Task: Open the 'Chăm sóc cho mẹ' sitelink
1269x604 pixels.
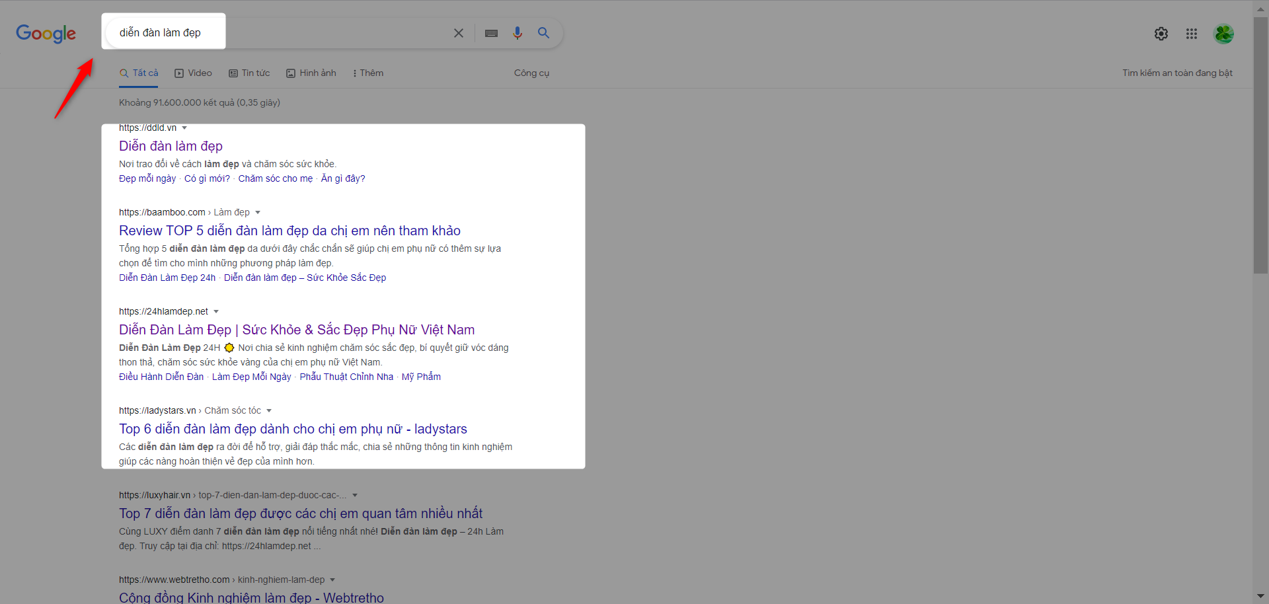Action: pos(275,178)
